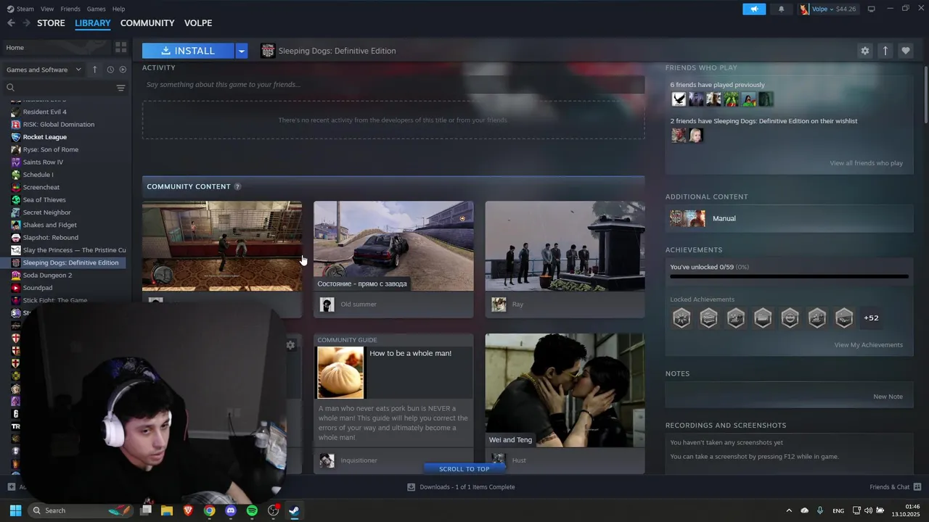Create a New Note
The width and height of the screenshot is (929, 522).
click(888, 397)
